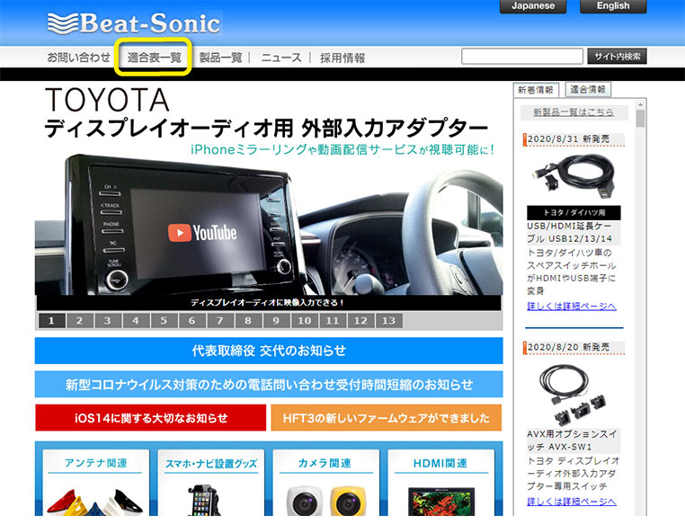Open 代表取締役 交代のお知らせ banner
The width and height of the screenshot is (685, 525).
click(269, 351)
